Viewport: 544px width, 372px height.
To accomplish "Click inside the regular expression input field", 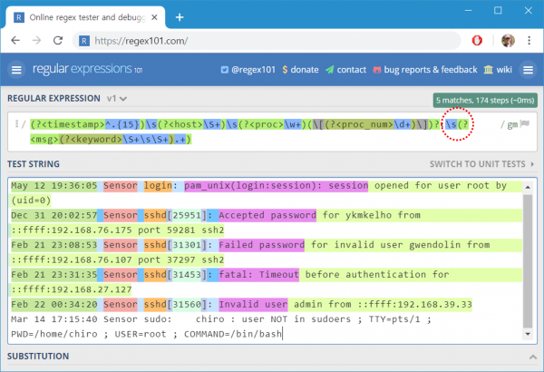I will (x=272, y=132).
